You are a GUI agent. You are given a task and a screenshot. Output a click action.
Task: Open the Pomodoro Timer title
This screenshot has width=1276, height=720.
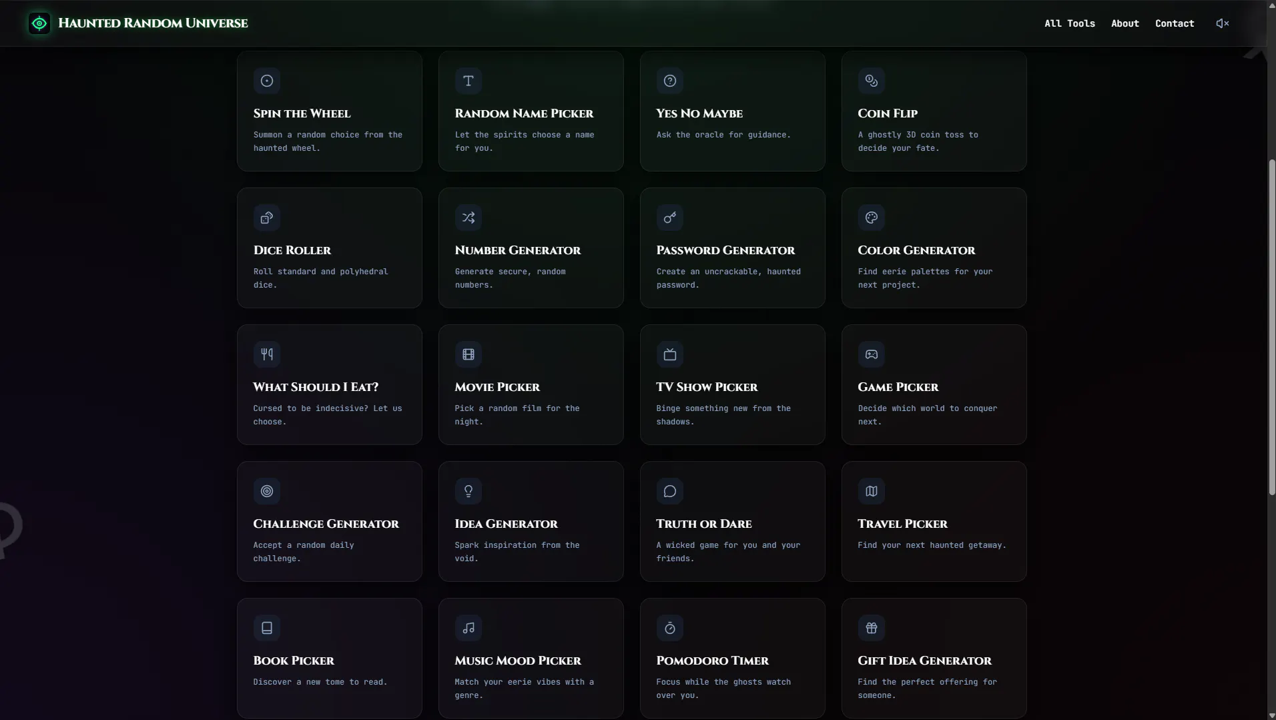tap(712, 661)
